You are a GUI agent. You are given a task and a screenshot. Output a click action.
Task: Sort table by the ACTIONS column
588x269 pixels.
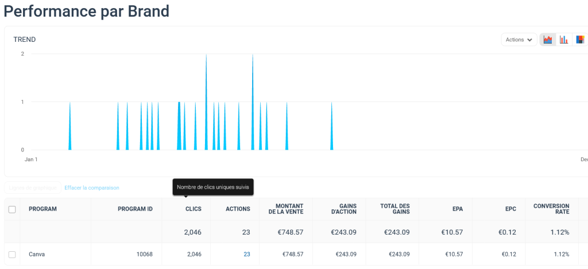click(238, 209)
